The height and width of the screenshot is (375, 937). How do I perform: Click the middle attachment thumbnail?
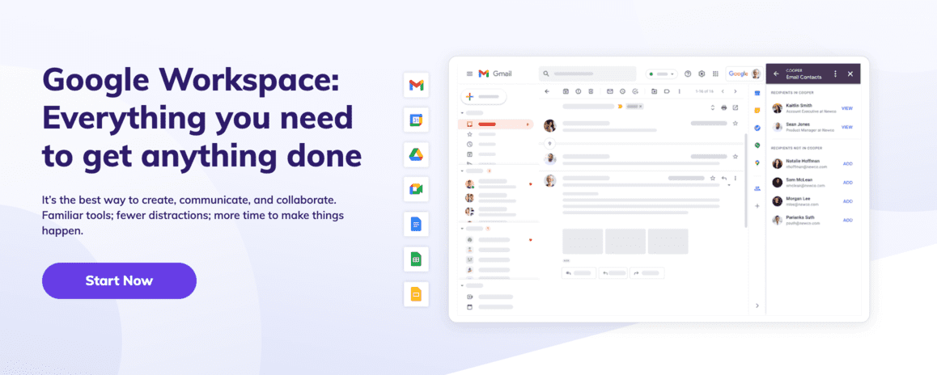click(x=625, y=241)
